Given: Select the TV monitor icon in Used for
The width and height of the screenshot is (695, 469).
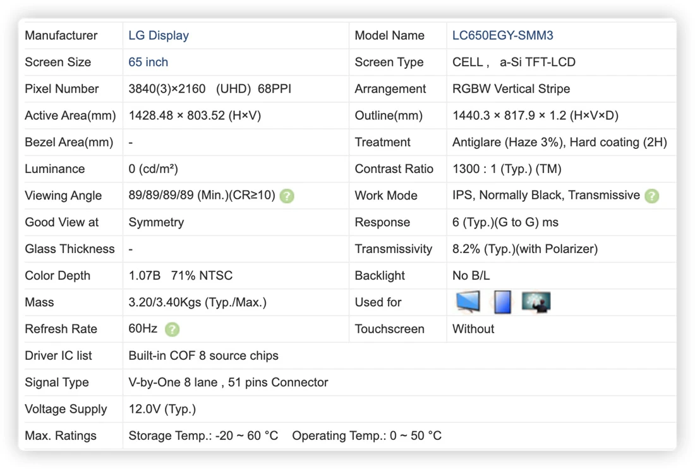Looking at the screenshot, I should [x=468, y=302].
